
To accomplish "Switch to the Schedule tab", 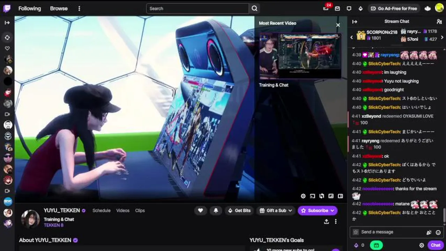I will (102, 211).
